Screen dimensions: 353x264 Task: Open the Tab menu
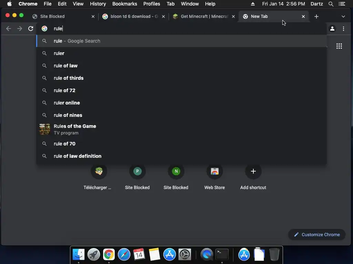coord(170,4)
